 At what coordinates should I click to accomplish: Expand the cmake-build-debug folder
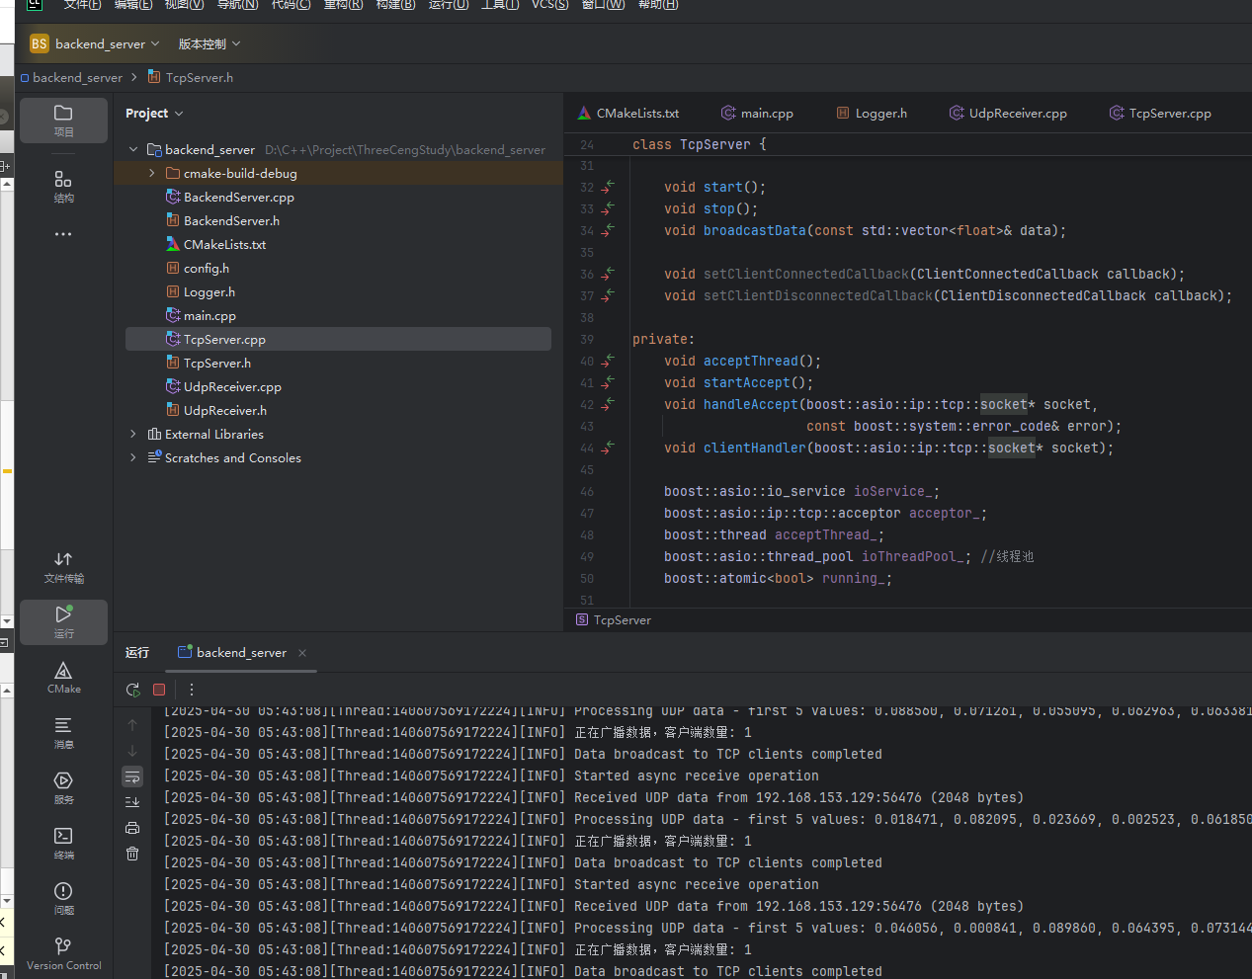coord(151,173)
